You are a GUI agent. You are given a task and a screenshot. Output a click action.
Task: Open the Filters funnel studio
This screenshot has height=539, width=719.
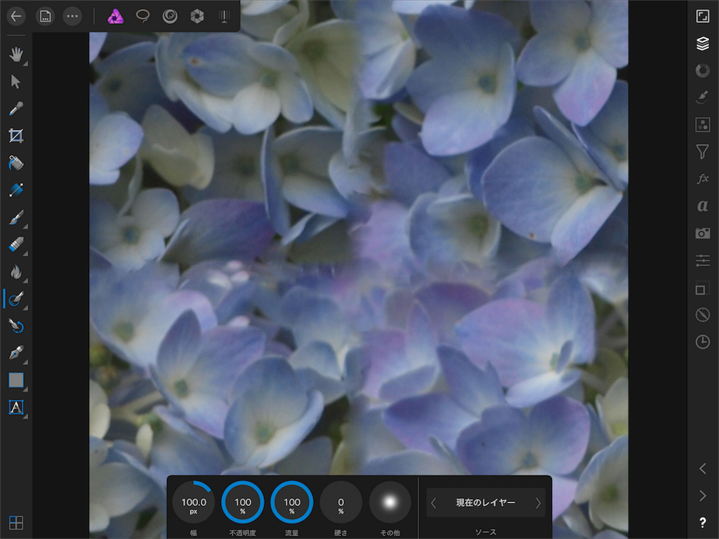pos(702,152)
